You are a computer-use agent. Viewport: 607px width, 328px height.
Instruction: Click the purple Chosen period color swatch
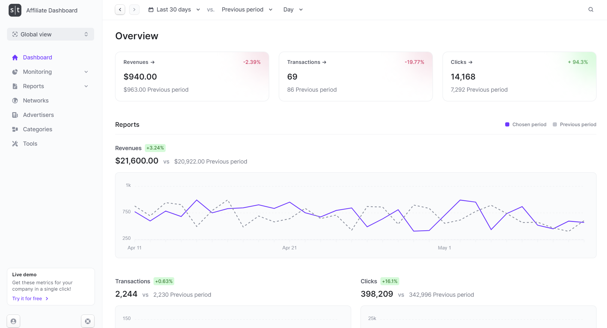[x=507, y=125]
